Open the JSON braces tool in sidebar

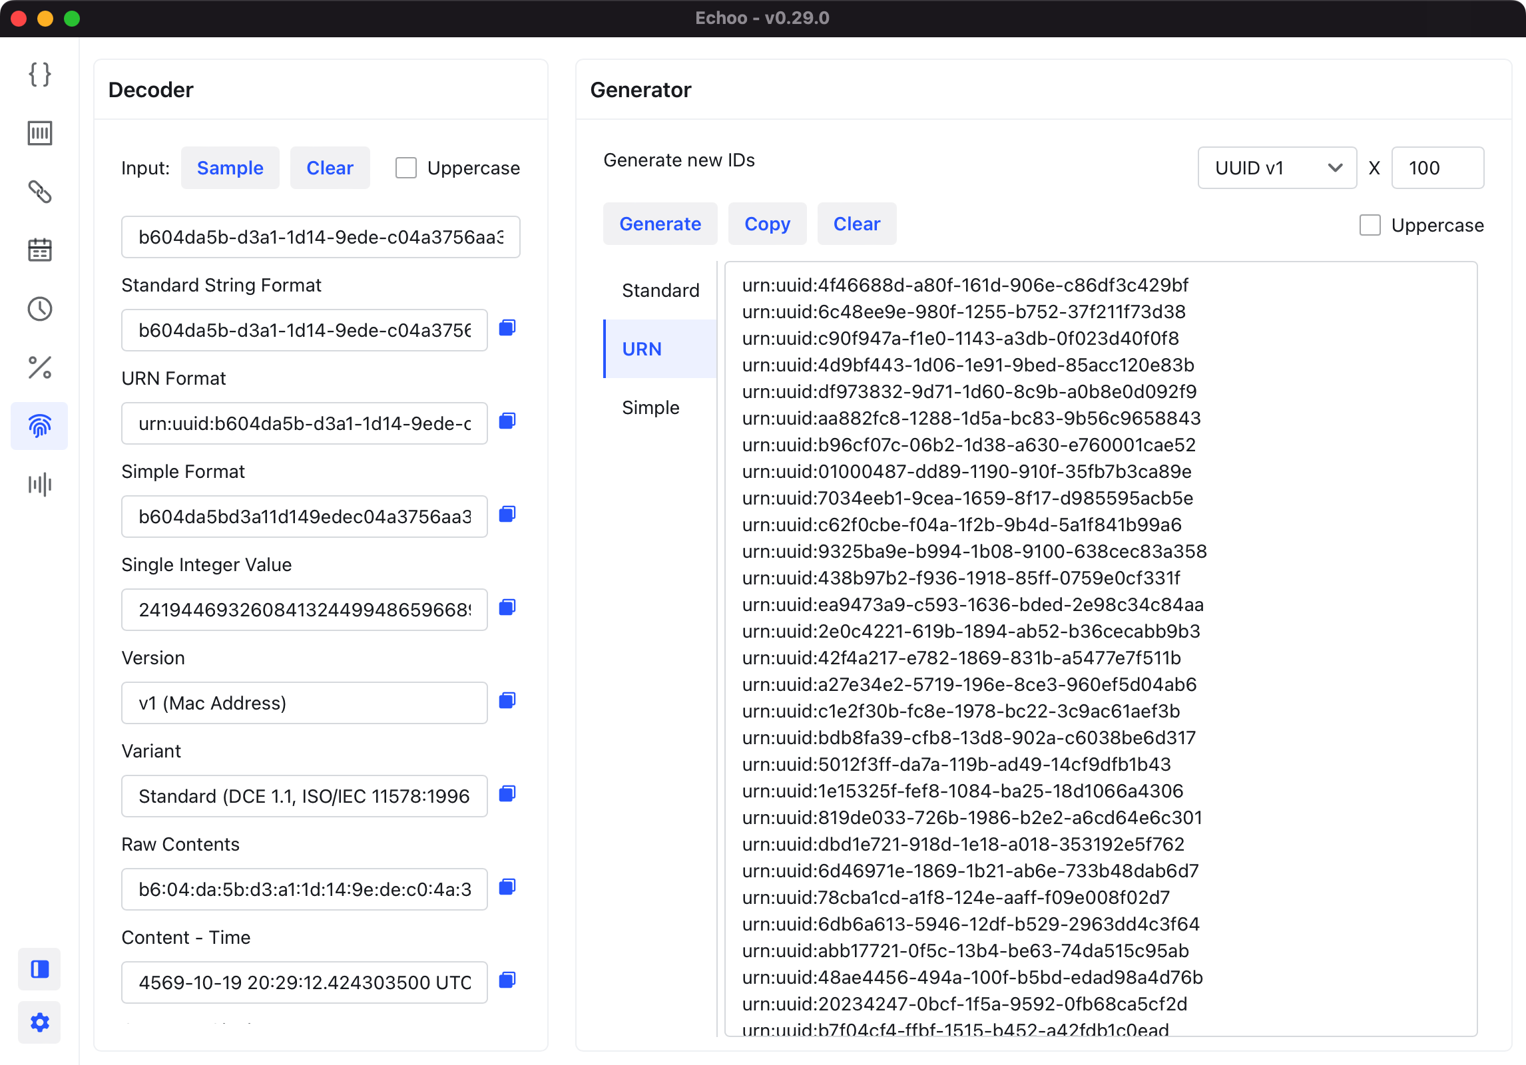[x=40, y=75]
